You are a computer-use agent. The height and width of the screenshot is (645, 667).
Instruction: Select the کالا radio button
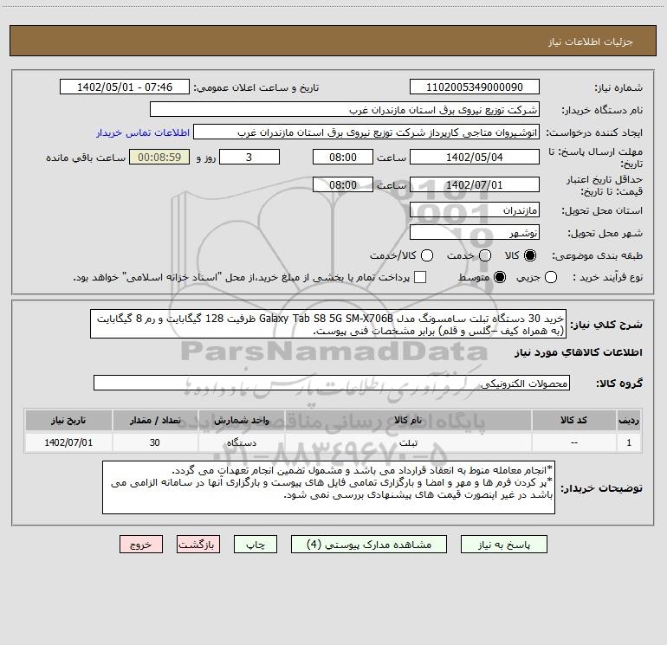[530, 255]
